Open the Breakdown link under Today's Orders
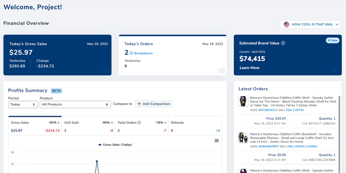This screenshot has height=173, width=346. pyautogui.click(x=143, y=53)
